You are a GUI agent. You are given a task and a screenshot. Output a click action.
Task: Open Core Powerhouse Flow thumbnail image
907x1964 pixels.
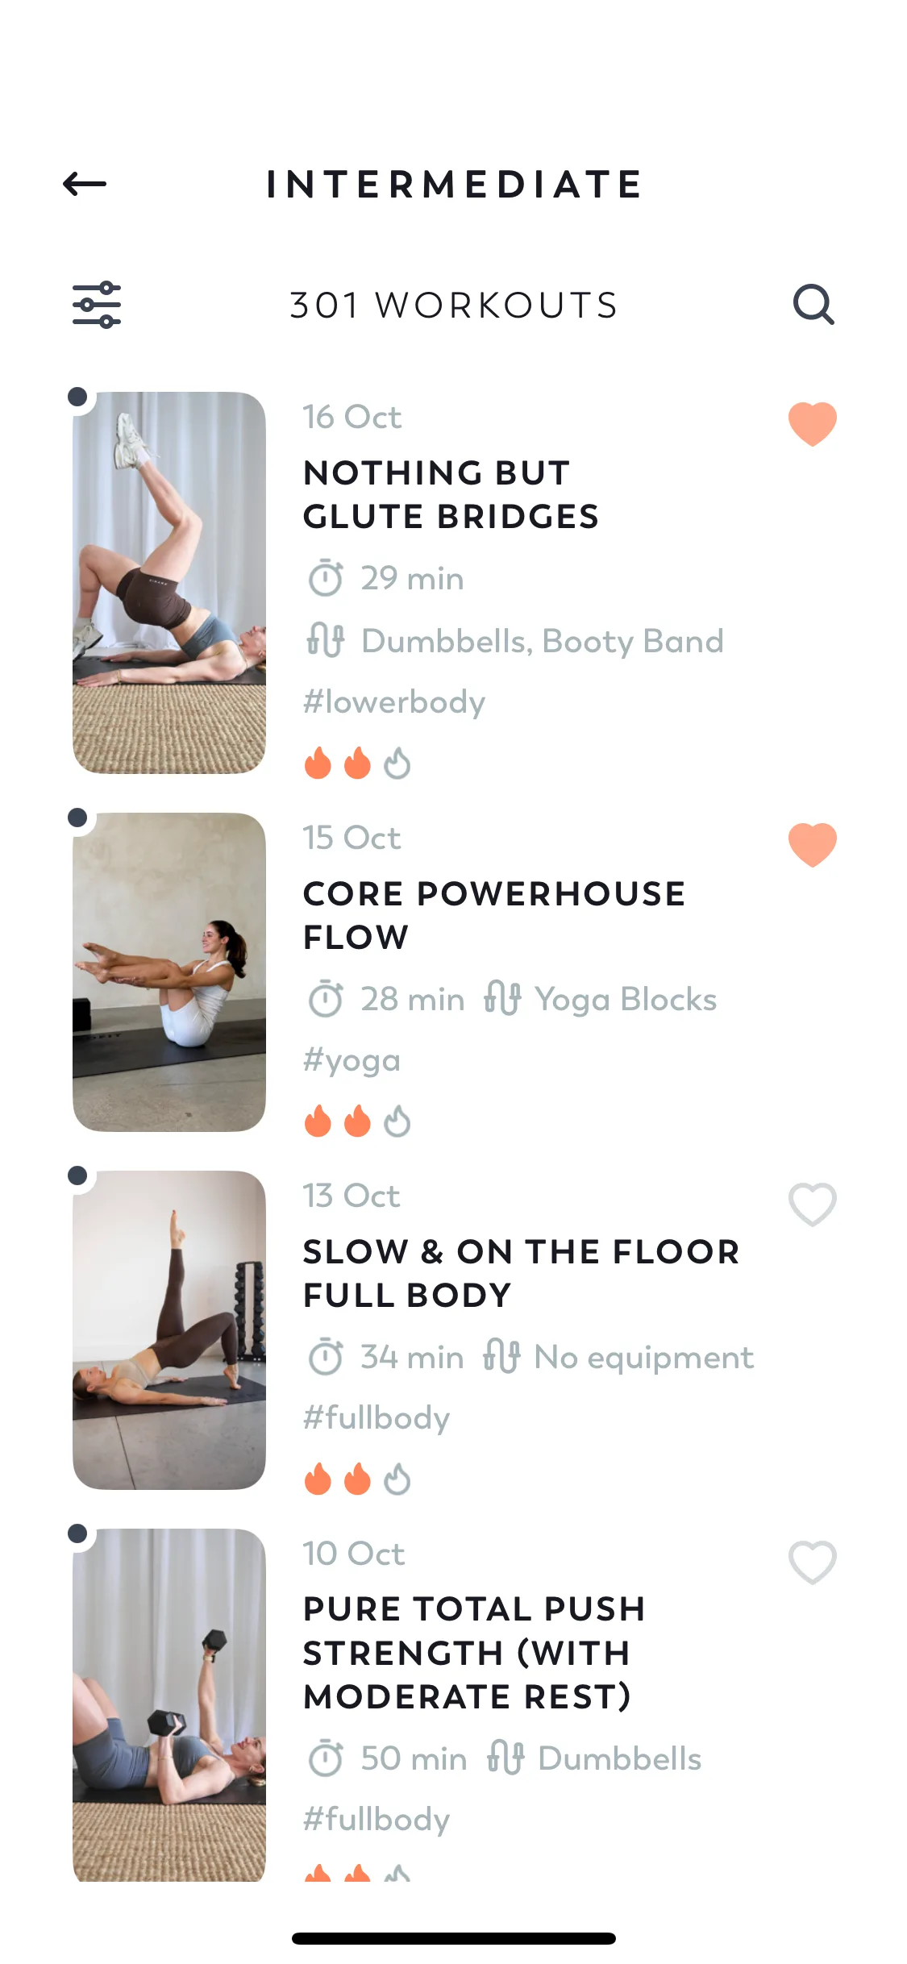[x=169, y=972]
